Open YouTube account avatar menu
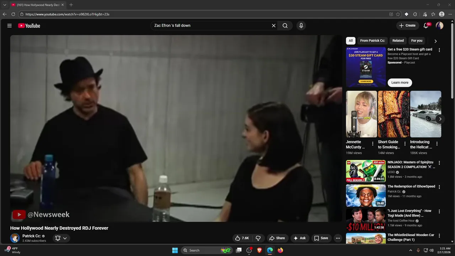The width and height of the screenshot is (455, 256). coord(440,26)
